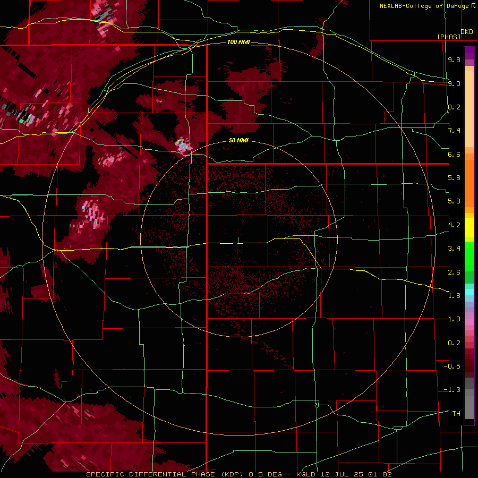Click the 100 NMI range ring label

coord(238,42)
